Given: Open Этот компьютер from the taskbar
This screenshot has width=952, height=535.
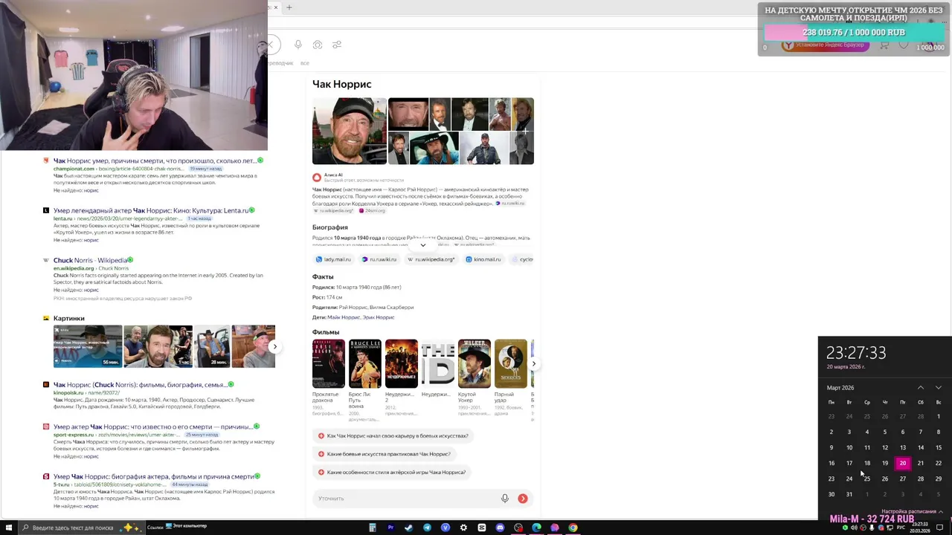Looking at the screenshot, I should click(186, 526).
